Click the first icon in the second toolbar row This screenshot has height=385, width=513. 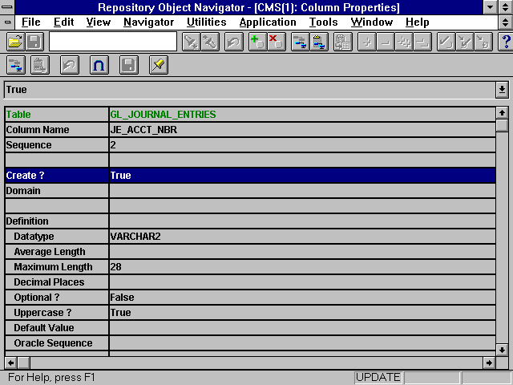tap(15, 66)
